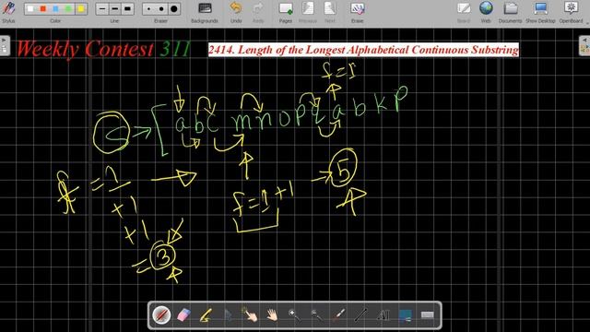This screenshot has width=590, height=332.
Task: Select the Highlighter marker tool
Action: [x=206, y=315]
